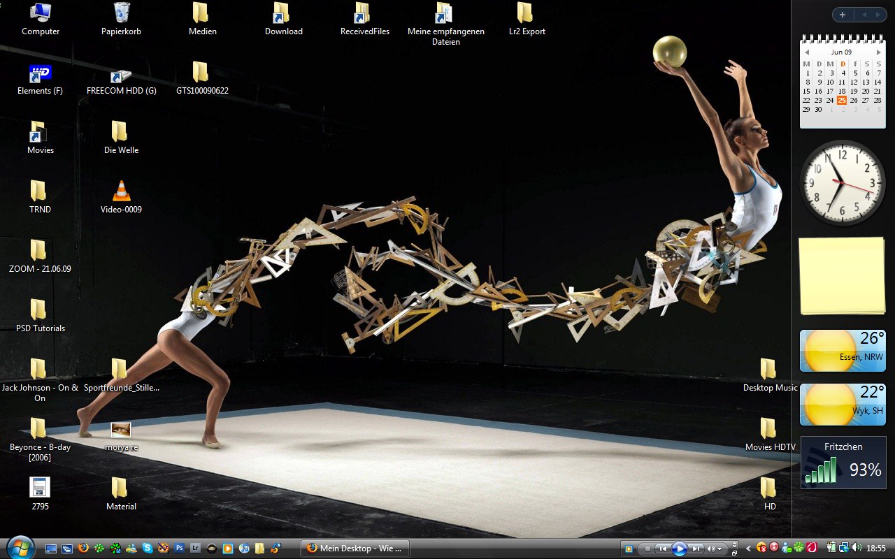Image resolution: width=895 pixels, height=559 pixels.
Task: Select the VLC Video-0009 file icon
Action: tap(121, 191)
